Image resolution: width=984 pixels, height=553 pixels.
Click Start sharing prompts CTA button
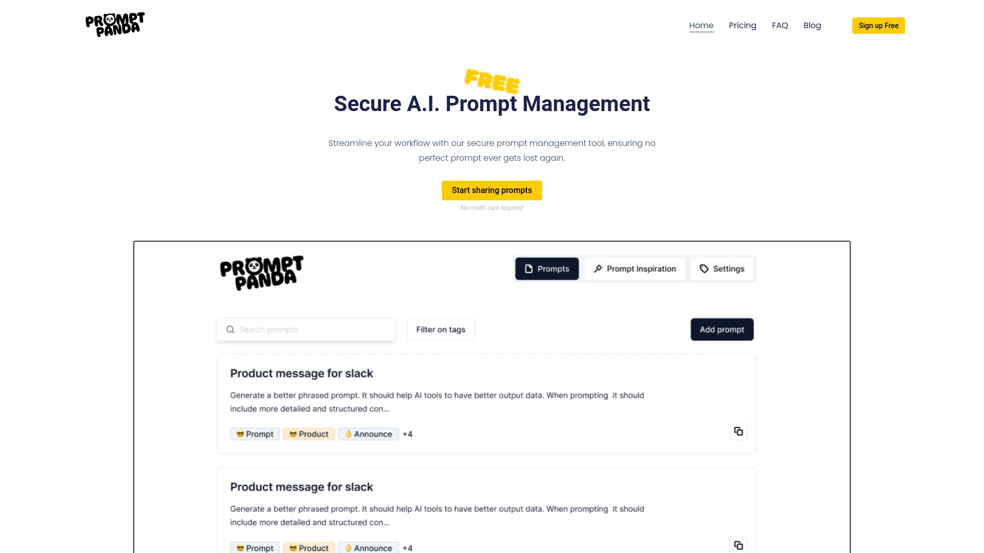click(492, 190)
